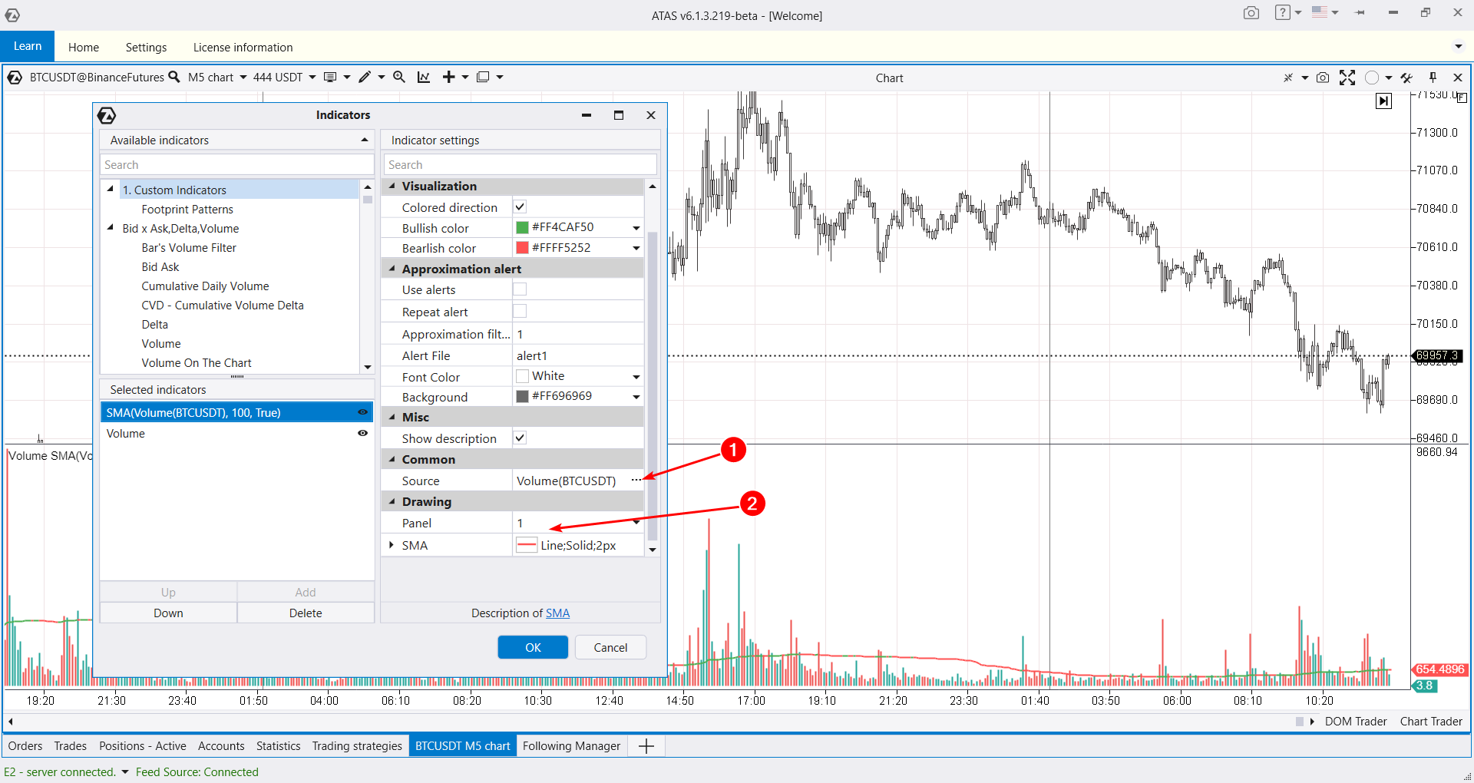The width and height of the screenshot is (1474, 783).
Task: Open the drawing pencil tool
Action: [365, 77]
